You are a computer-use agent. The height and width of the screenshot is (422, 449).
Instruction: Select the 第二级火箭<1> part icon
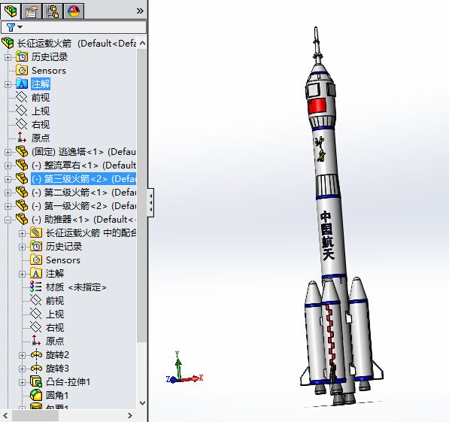click(22, 192)
